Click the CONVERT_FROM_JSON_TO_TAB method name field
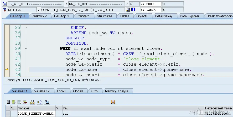 [x=83, y=10]
